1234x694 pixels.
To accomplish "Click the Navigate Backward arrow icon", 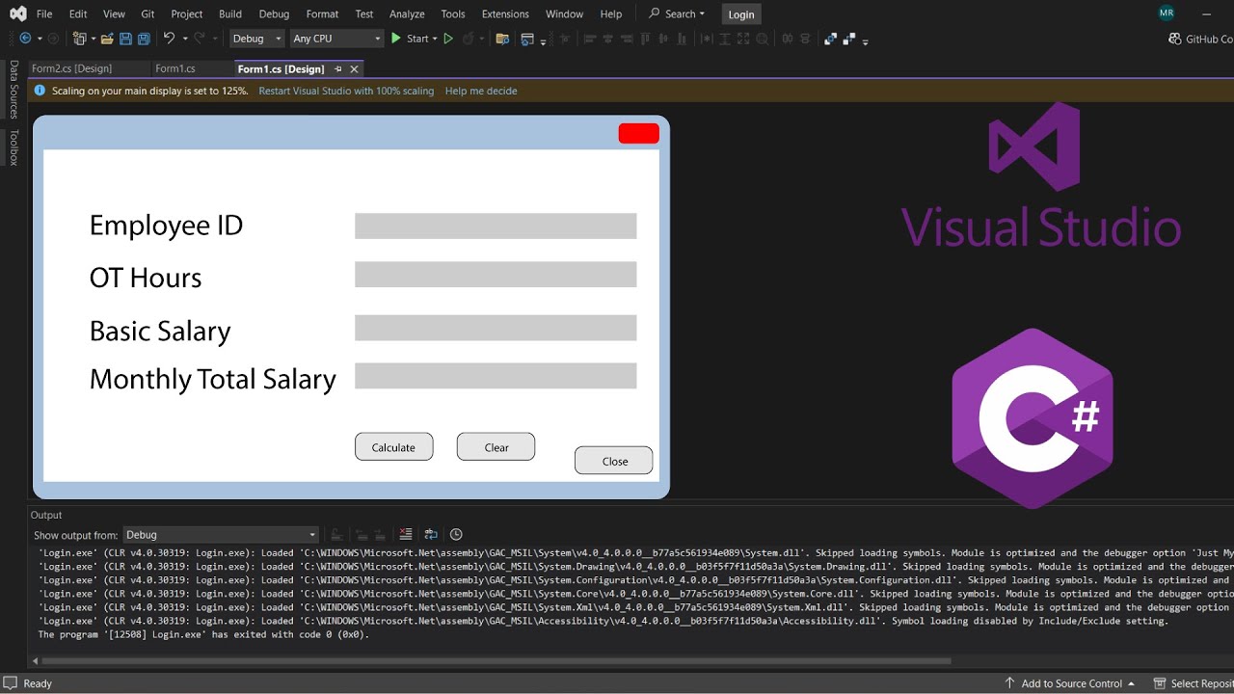I will pyautogui.click(x=25, y=39).
